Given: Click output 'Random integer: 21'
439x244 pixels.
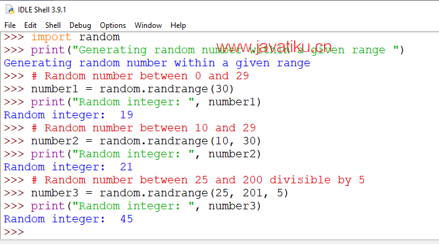Looking at the screenshot, I should pos(68,167).
